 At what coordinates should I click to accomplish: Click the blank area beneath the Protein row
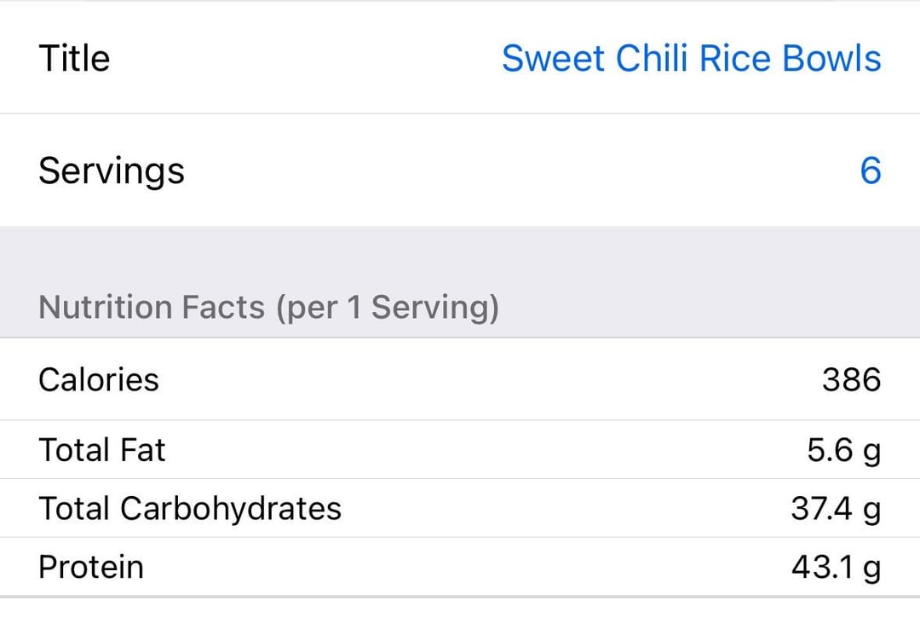[460, 616]
